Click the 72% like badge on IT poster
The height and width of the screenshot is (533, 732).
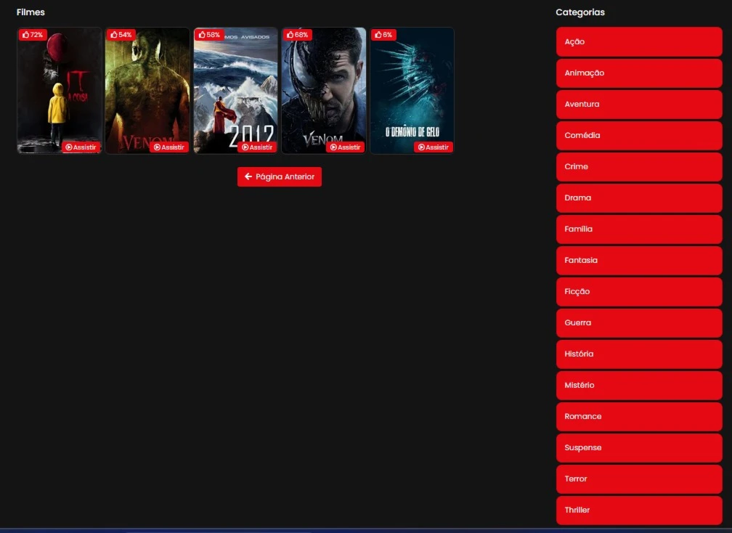[x=32, y=35]
